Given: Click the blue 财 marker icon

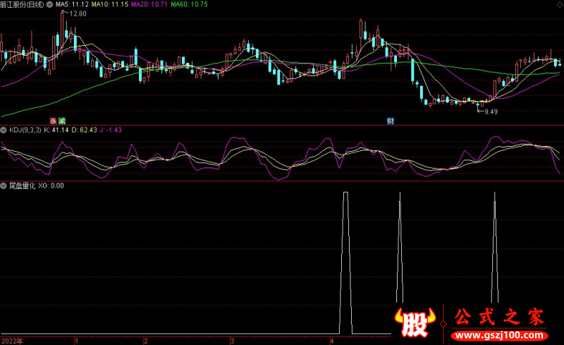Looking at the screenshot, I should 390,121.
